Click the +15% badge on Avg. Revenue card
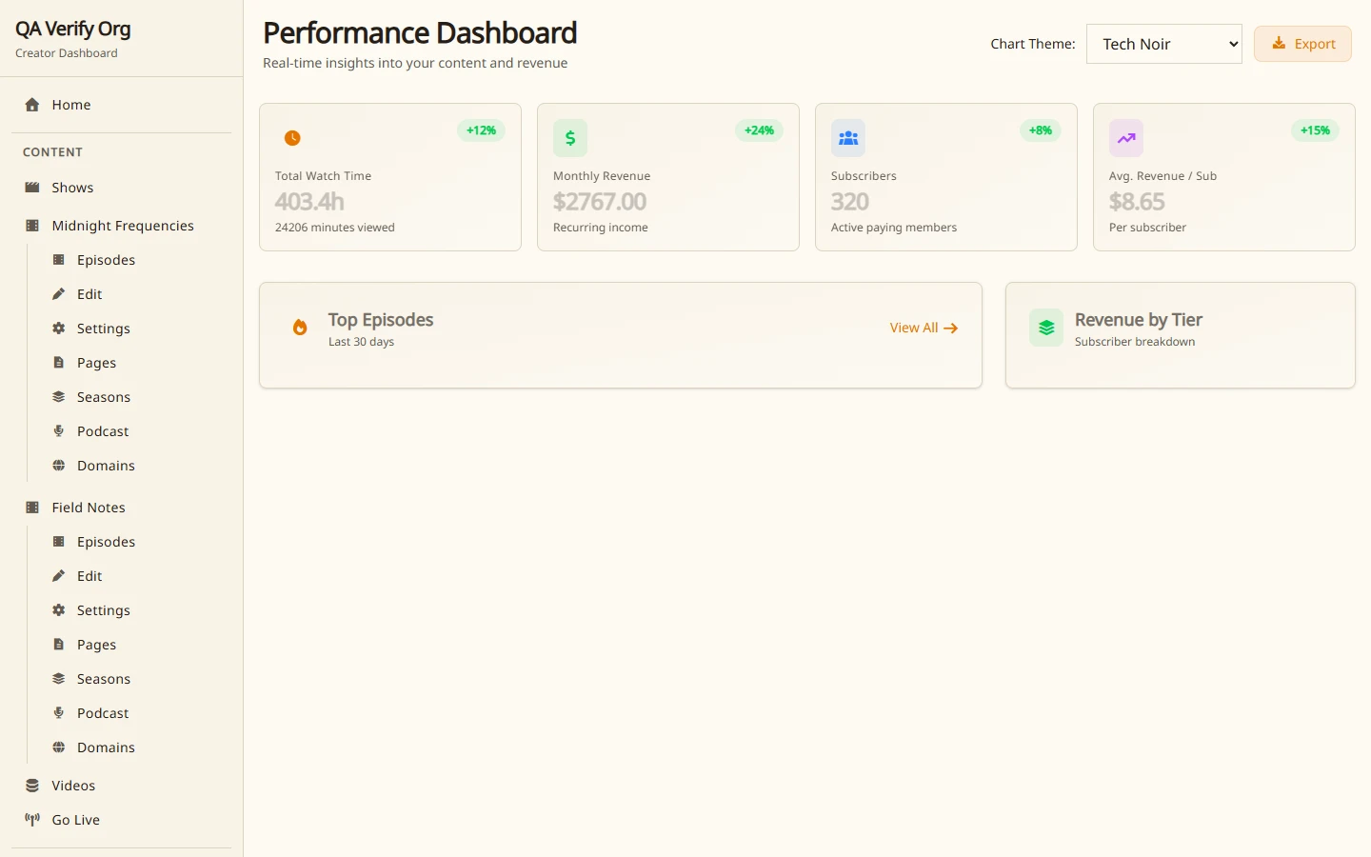The height and width of the screenshot is (857, 1371). [x=1315, y=130]
